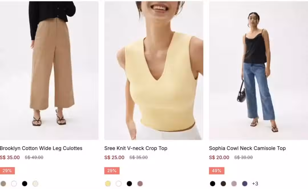Choose the black swatch for Sophia Camisole Top

[212, 184]
